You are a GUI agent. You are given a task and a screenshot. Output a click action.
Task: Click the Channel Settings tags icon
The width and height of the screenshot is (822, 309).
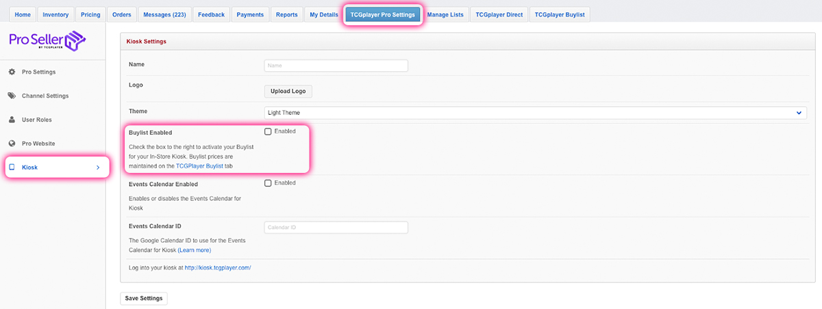click(x=12, y=96)
